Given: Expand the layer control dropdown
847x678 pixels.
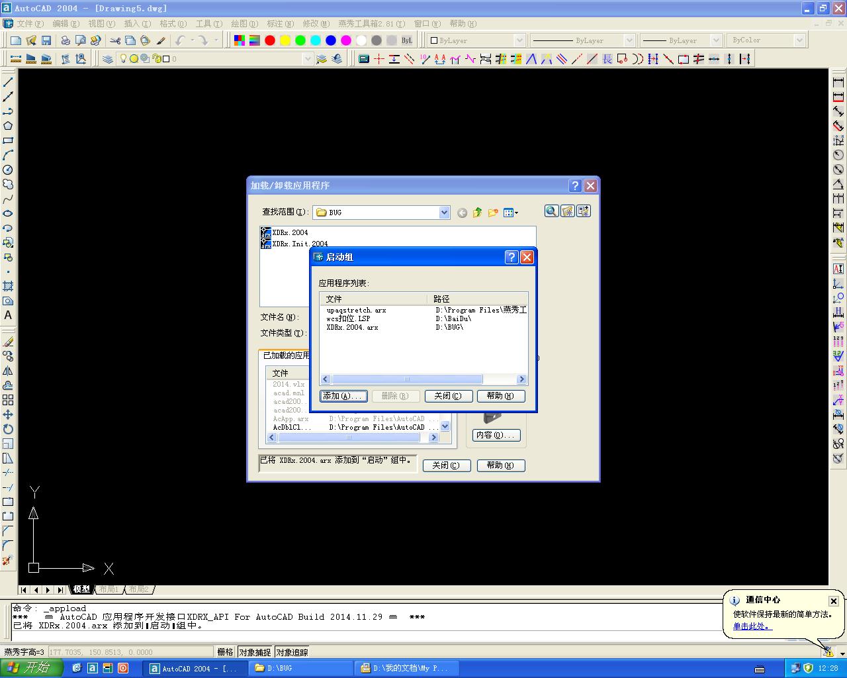Looking at the screenshot, I should click(x=308, y=59).
